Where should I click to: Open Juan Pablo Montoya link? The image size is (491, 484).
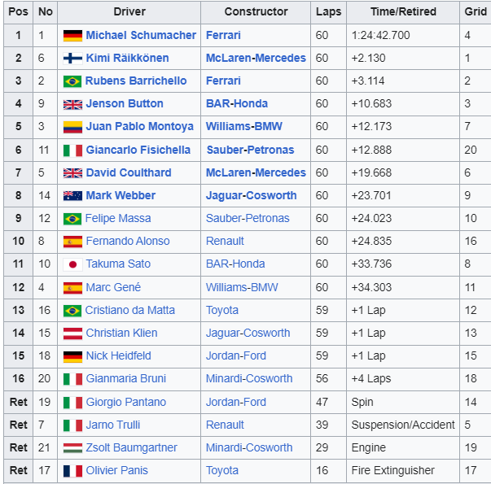tap(140, 126)
